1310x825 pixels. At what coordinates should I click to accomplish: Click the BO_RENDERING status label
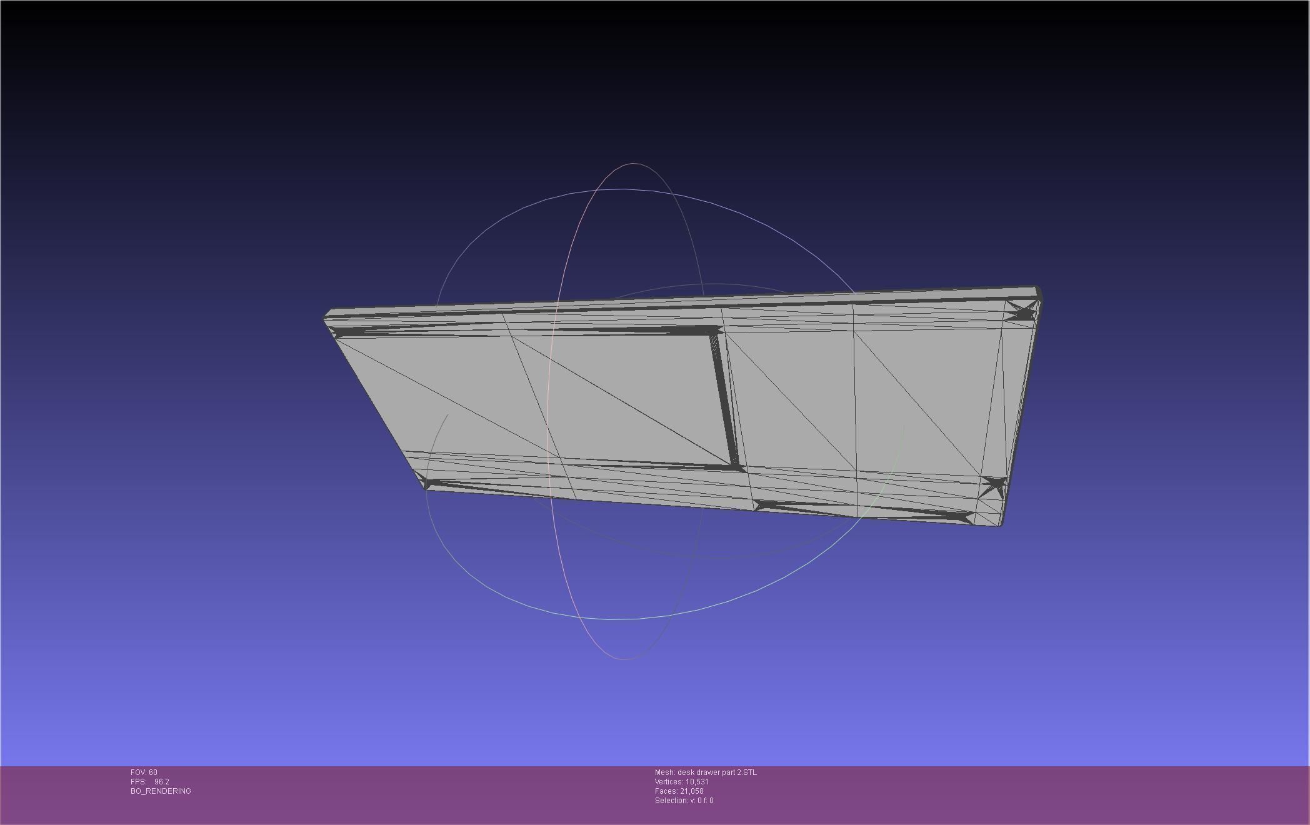point(161,791)
